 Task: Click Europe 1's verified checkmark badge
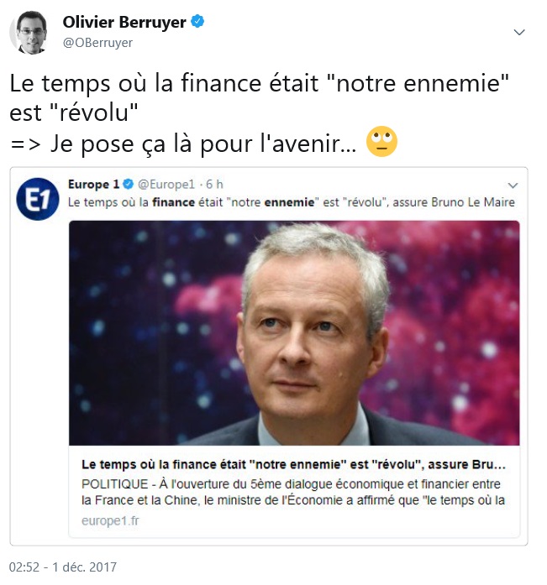click(128, 184)
